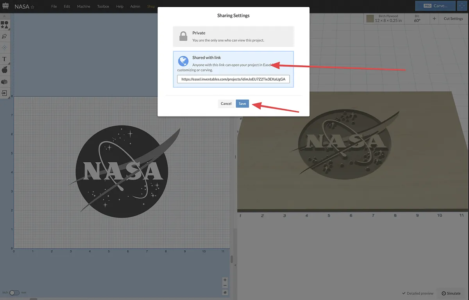
Task: Collapse the left tool sidebar
Action: (x=4, y=16)
